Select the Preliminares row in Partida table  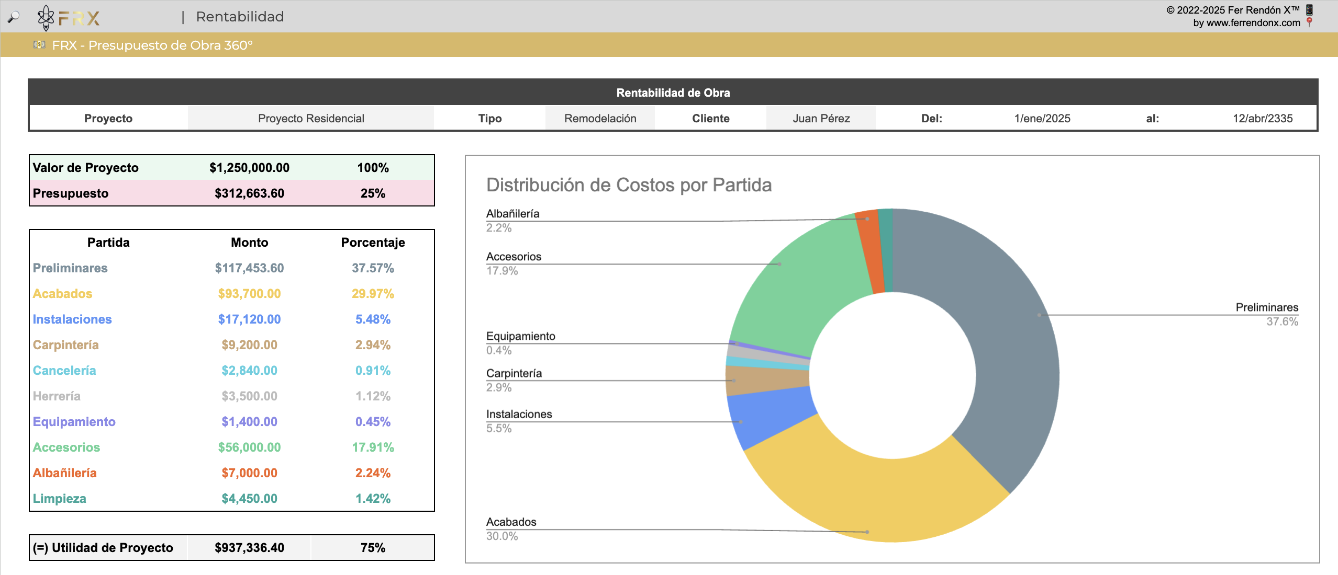pyautogui.click(x=70, y=268)
